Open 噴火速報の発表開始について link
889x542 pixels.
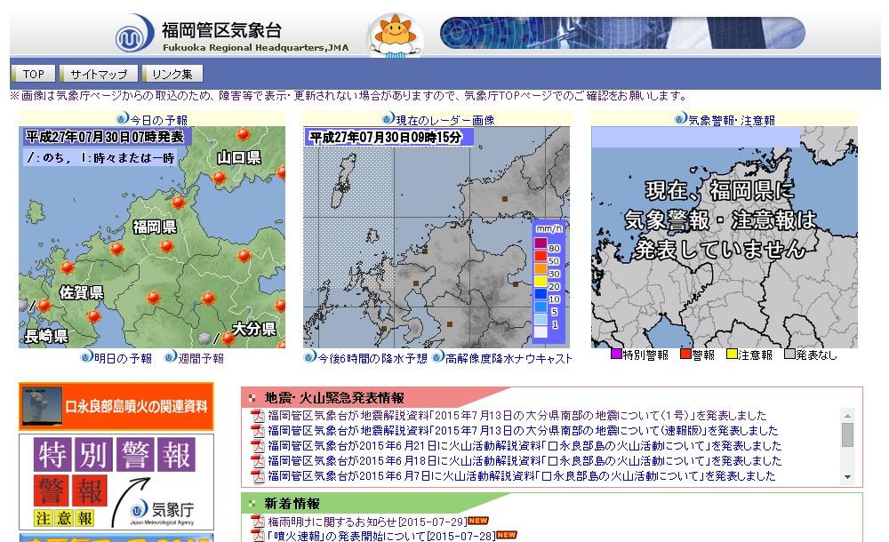pyautogui.click(x=378, y=536)
